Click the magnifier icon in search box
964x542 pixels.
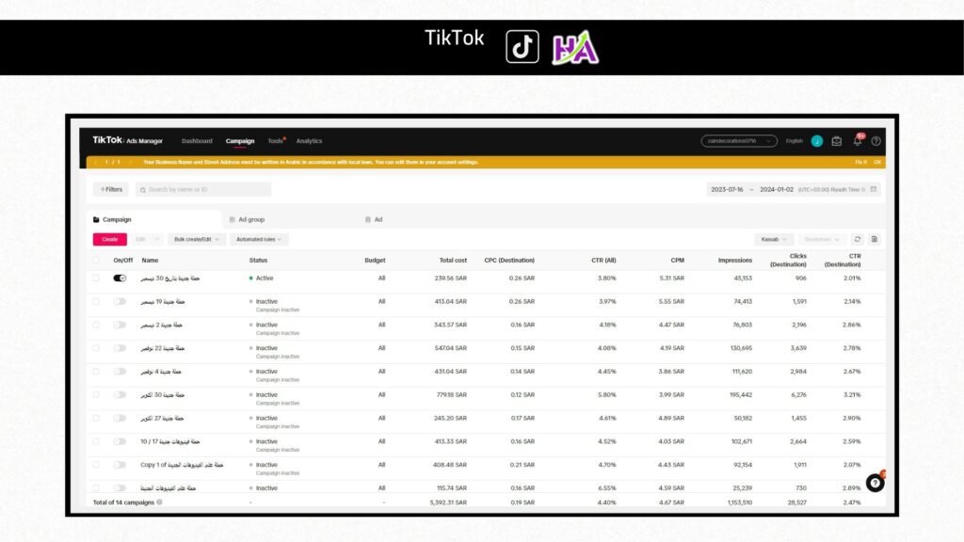(x=143, y=190)
